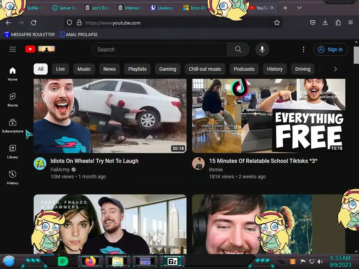Image resolution: width=359 pixels, height=269 pixels.
Task: Open Library in sidebar
Action: pyautogui.click(x=13, y=151)
